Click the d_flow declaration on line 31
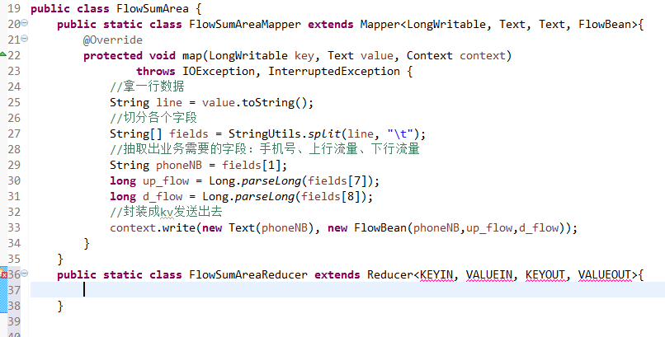Screen dimensions: 665x337 163,196
